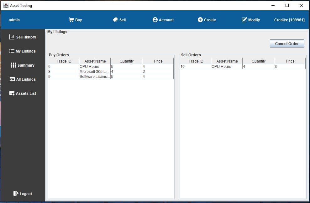This screenshot has width=310, height=203.
Task: Click the My Listings sidebar entry
Action: point(23,51)
